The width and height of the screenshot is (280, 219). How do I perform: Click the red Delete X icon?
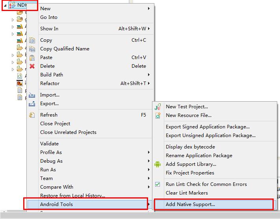32,66
